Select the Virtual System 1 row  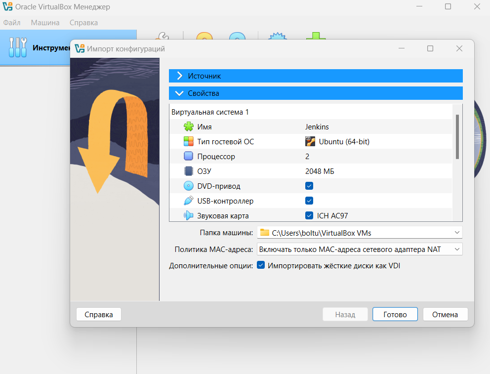[x=311, y=112]
